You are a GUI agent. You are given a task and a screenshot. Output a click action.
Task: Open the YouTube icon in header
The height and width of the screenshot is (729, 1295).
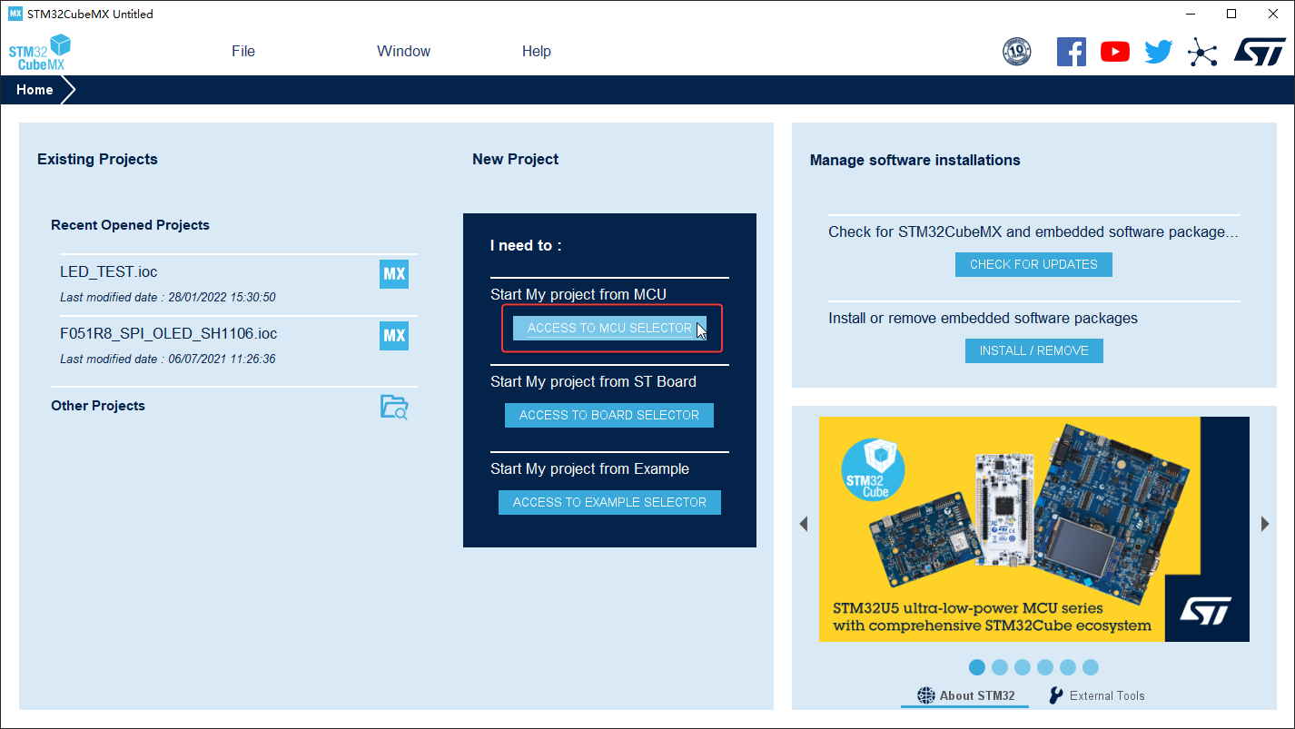[x=1115, y=52]
